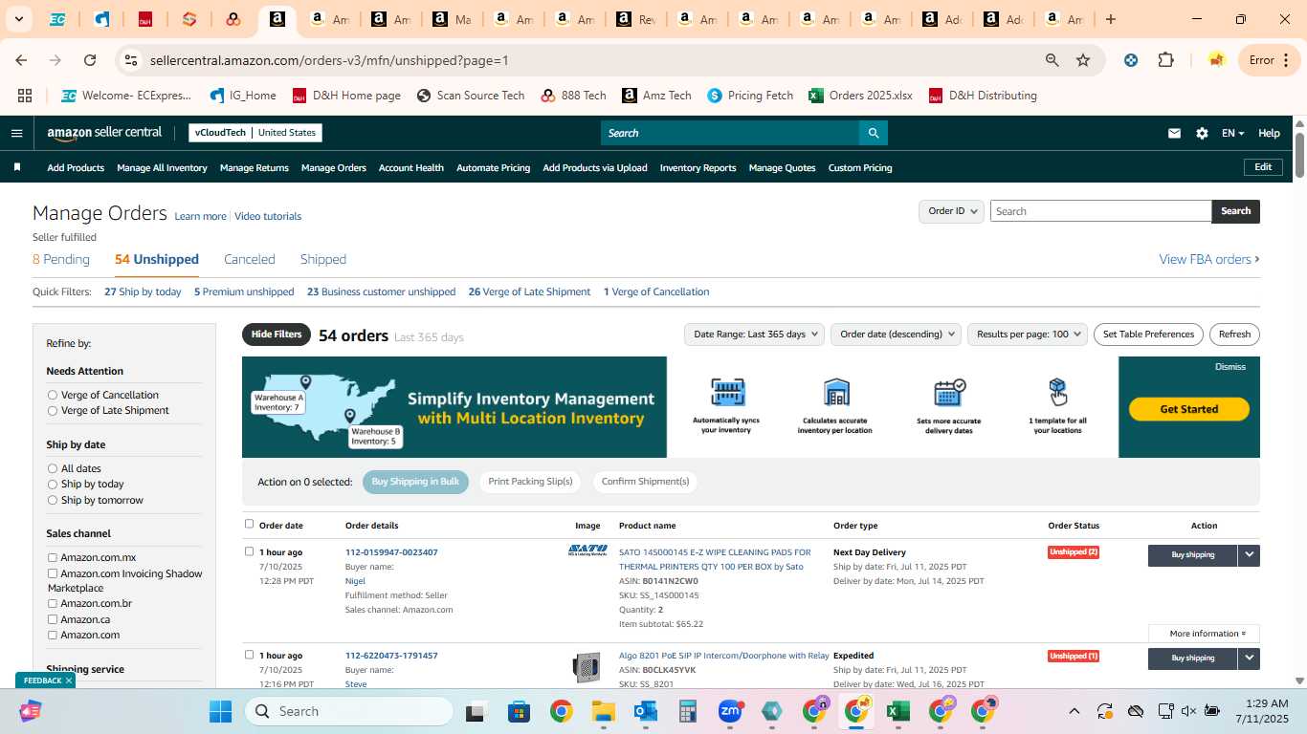Open Inventory Reports menu item
Viewport: 1307px width, 734px height.
pos(698,168)
